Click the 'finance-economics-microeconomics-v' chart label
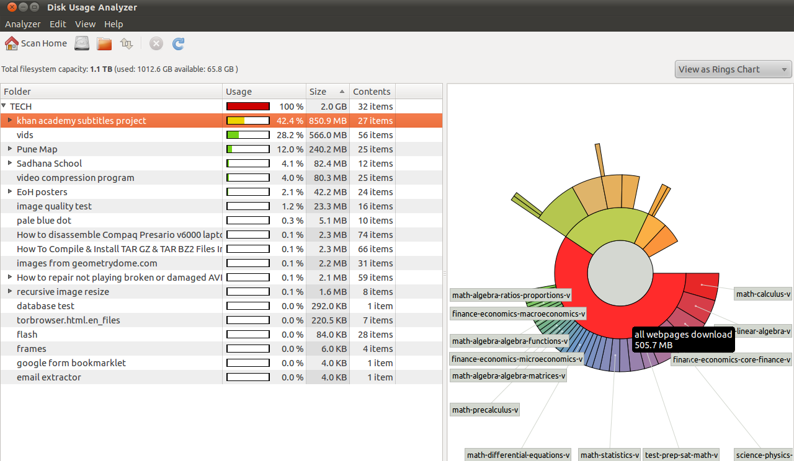This screenshot has width=794, height=461. [517, 359]
